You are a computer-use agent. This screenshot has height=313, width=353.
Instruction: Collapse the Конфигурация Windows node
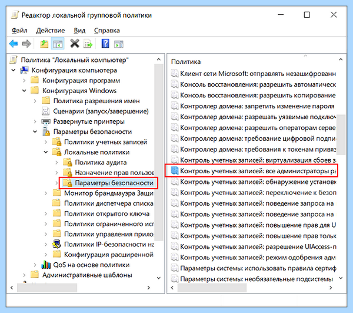(x=24, y=91)
